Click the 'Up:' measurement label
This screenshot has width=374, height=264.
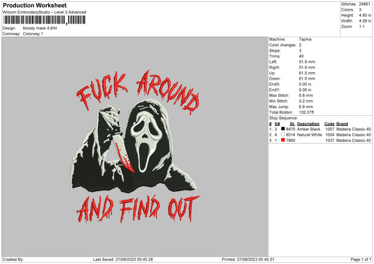point(272,73)
